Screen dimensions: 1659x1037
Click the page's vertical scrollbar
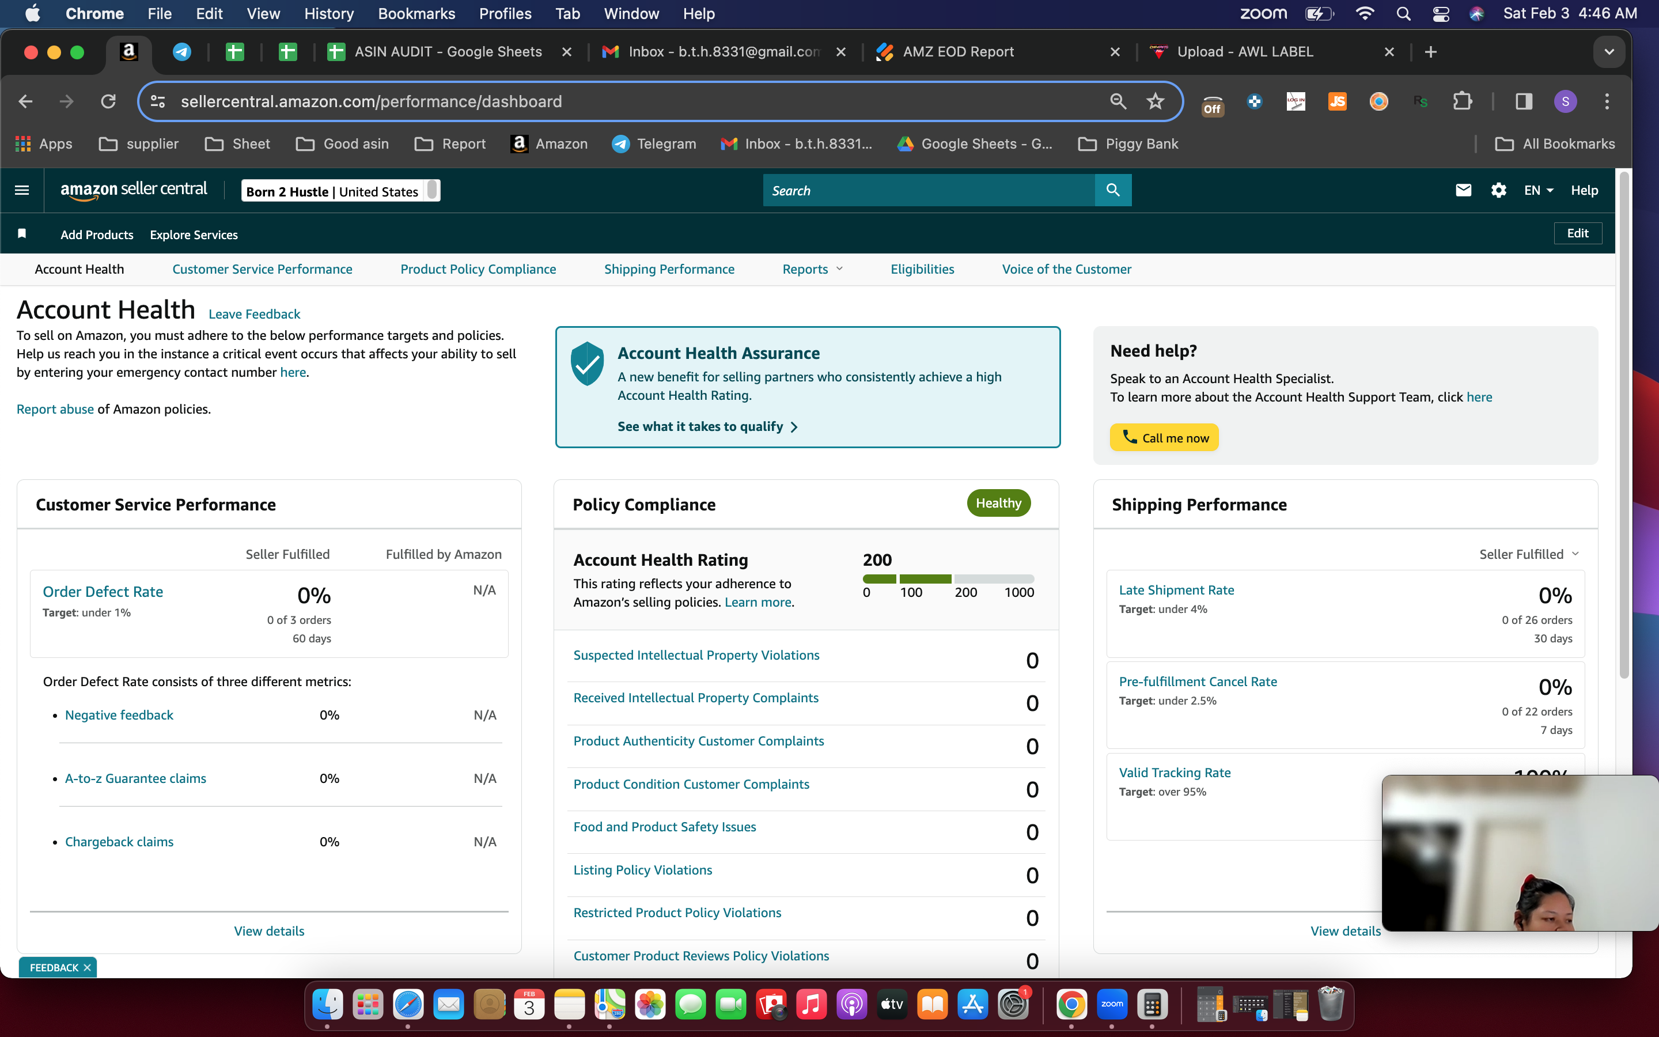pos(1623,425)
